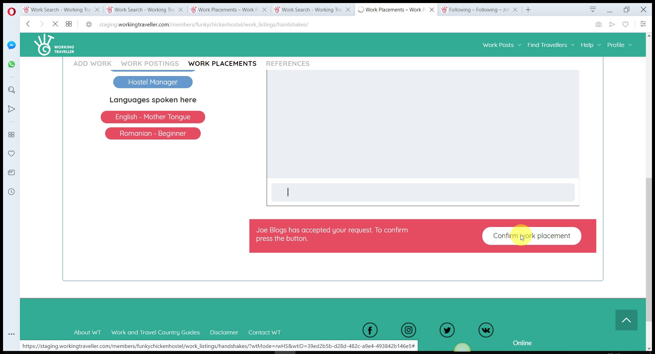Send page to My Flow
The width and height of the screenshot is (655, 354).
(x=612, y=24)
